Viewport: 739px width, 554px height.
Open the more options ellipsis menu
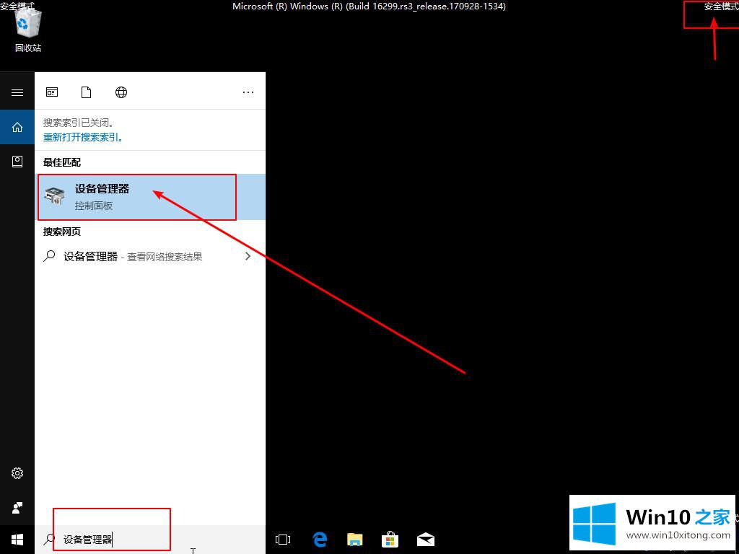pos(248,92)
